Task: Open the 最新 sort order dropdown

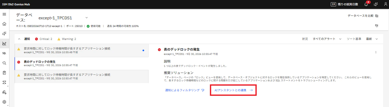Action: pyautogui.click(x=372, y=39)
